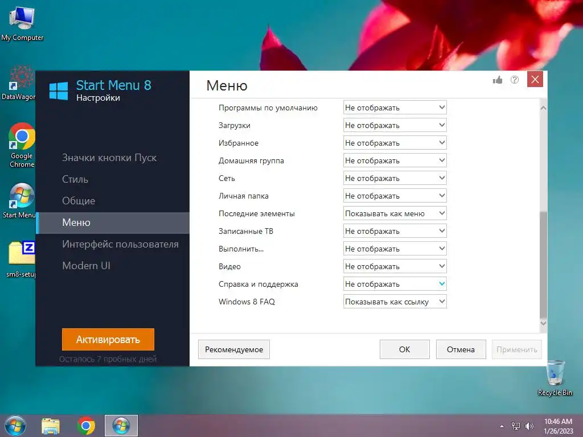583x437 pixels.
Task: Click the network tray icon
Action: 516,426
